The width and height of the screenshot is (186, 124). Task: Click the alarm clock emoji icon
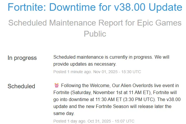point(57,85)
